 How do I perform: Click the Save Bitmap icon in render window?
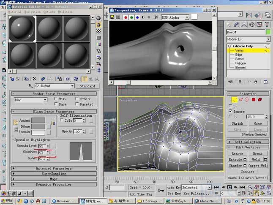click(112, 17)
